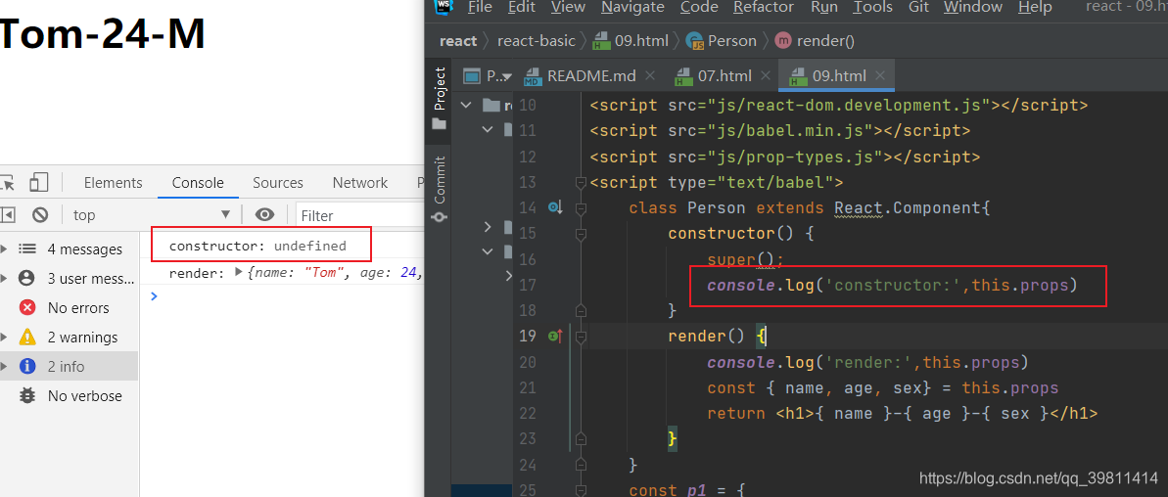Viewport: 1168px width, 497px height.
Task: Click '2 warnings' in console sidebar
Action: [82, 337]
